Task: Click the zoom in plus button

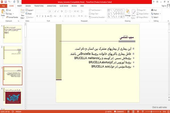Action: pyautogui.click(x=160, y=112)
